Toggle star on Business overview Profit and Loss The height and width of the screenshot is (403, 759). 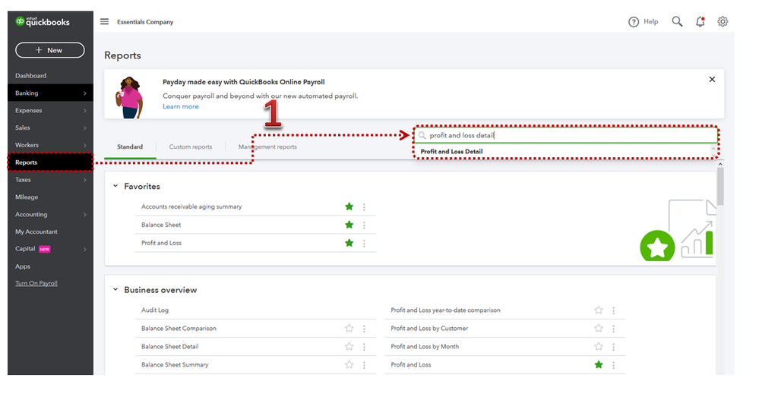(599, 365)
